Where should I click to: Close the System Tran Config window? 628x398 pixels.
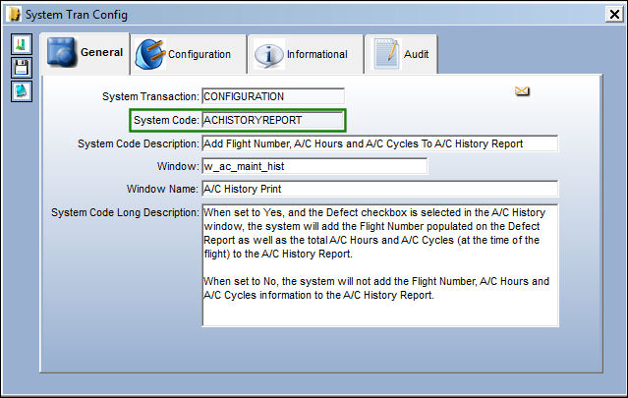coord(614,15)
